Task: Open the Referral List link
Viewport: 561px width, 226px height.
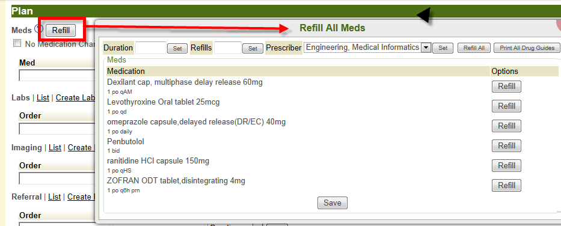Action: [54, 197]
